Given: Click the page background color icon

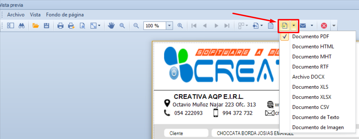Looking at the screenshot, I should point(256,26).
